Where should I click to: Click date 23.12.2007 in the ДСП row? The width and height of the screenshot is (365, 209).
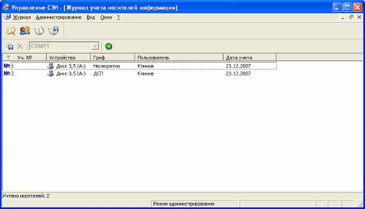[x=238, y=74]
